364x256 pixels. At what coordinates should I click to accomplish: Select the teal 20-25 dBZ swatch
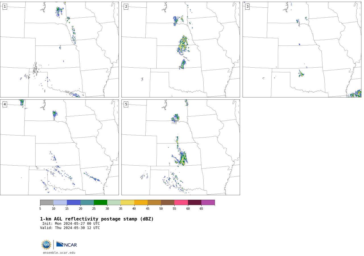[87, 203]
